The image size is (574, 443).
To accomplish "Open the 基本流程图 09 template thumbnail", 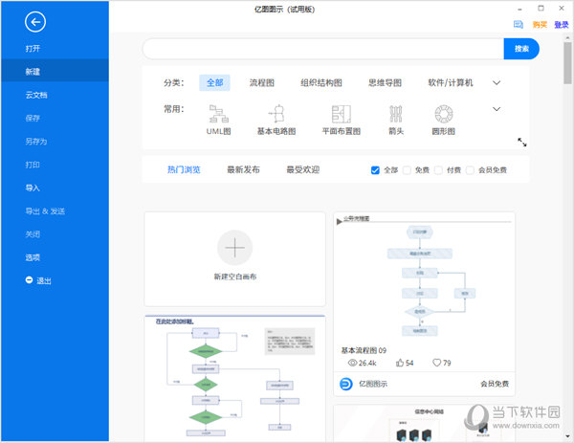I will coord(424,278).
